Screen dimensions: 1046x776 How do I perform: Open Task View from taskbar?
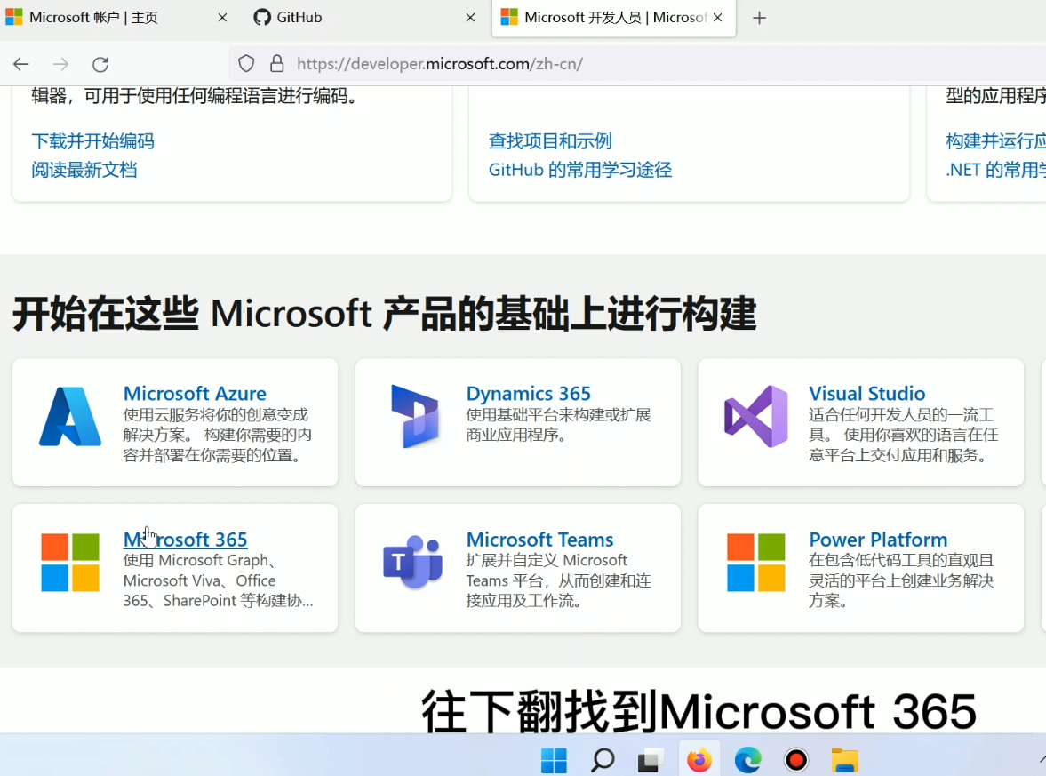651,760
